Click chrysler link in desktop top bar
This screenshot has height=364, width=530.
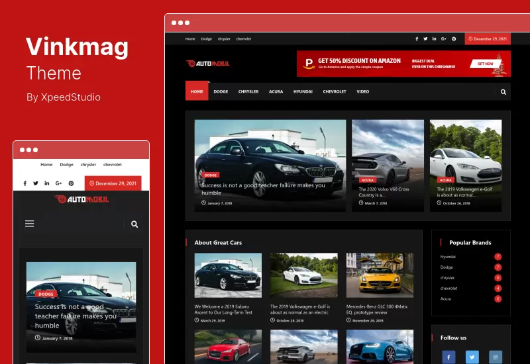coord(224,39)
